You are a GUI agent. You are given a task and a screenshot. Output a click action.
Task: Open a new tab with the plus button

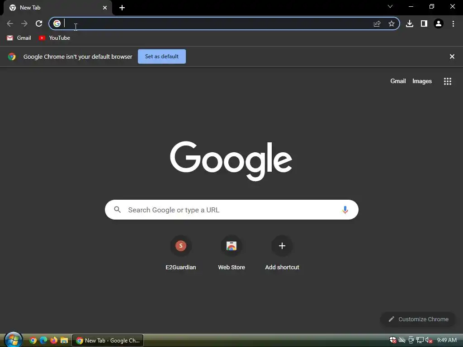(122, 8)
